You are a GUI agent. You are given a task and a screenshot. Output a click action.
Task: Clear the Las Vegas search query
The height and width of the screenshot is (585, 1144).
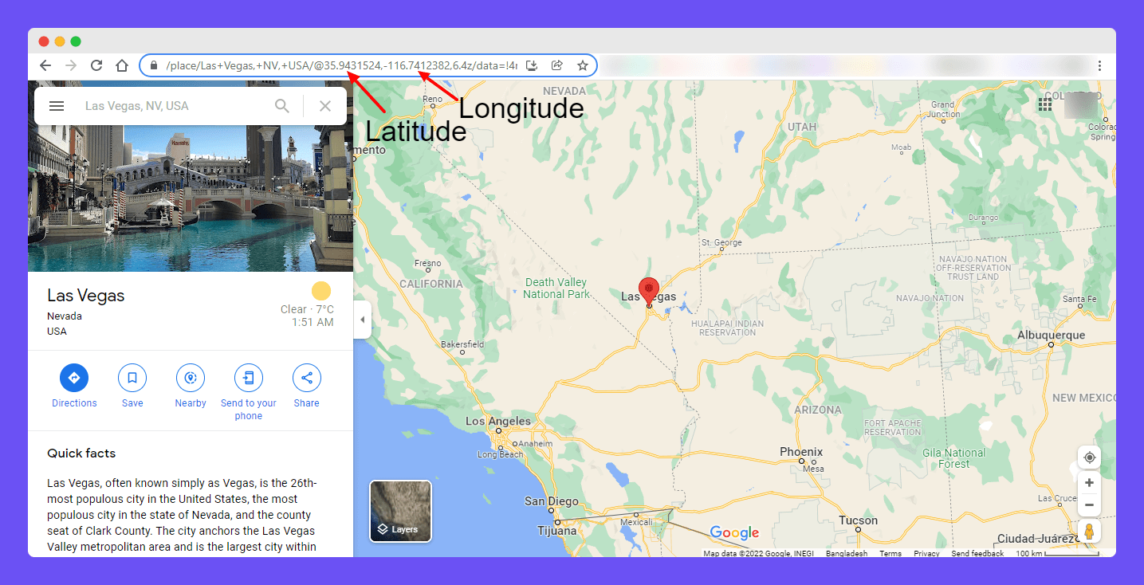(x=324, y=106)
